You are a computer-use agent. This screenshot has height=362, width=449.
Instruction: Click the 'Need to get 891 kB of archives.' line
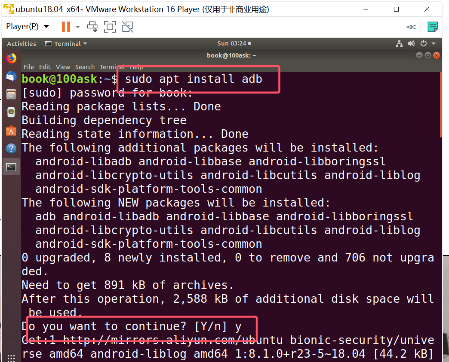[x=128, y=285]
